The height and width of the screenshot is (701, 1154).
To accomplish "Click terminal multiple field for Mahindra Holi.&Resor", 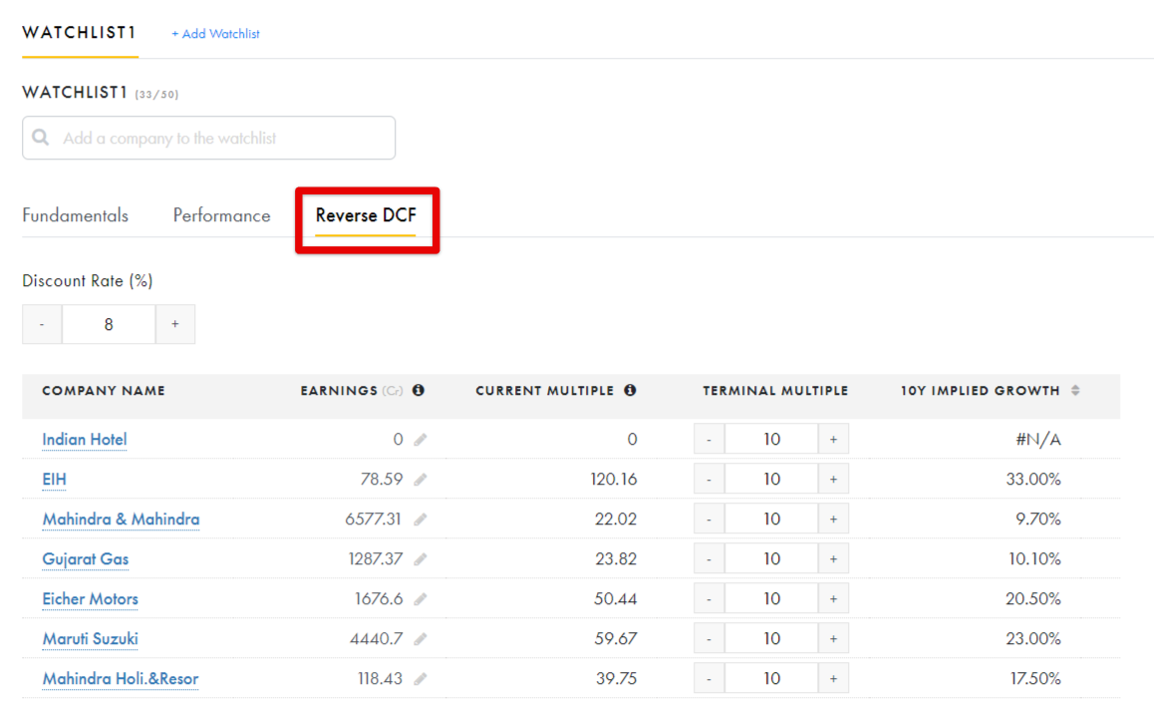I will 771,678.
